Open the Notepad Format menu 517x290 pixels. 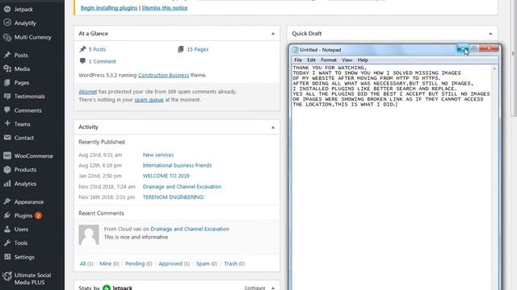click(329, 60)
